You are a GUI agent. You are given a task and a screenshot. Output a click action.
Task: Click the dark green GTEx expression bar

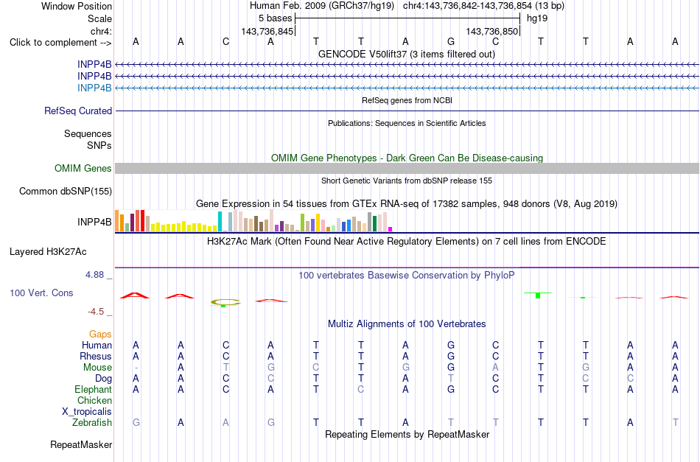(x=374, y=224)
